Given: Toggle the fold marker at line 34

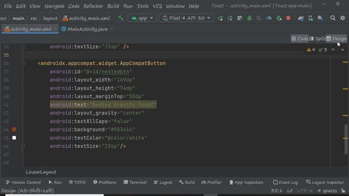Looking at the screenshot, I should [x=23, y=47].
